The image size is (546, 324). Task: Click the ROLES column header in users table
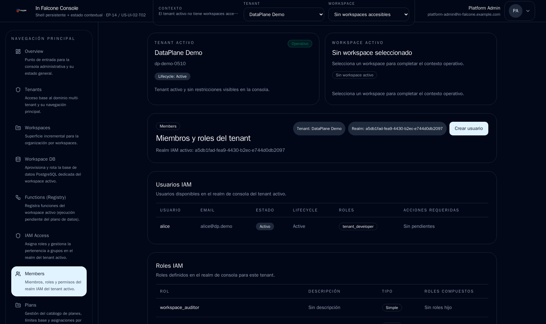(346, 210)
